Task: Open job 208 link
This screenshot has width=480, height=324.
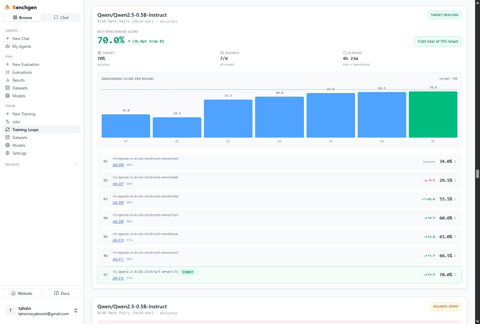Action: click(118, 203)
